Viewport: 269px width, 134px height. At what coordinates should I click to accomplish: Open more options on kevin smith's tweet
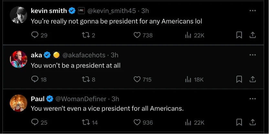tap(253, 11)
